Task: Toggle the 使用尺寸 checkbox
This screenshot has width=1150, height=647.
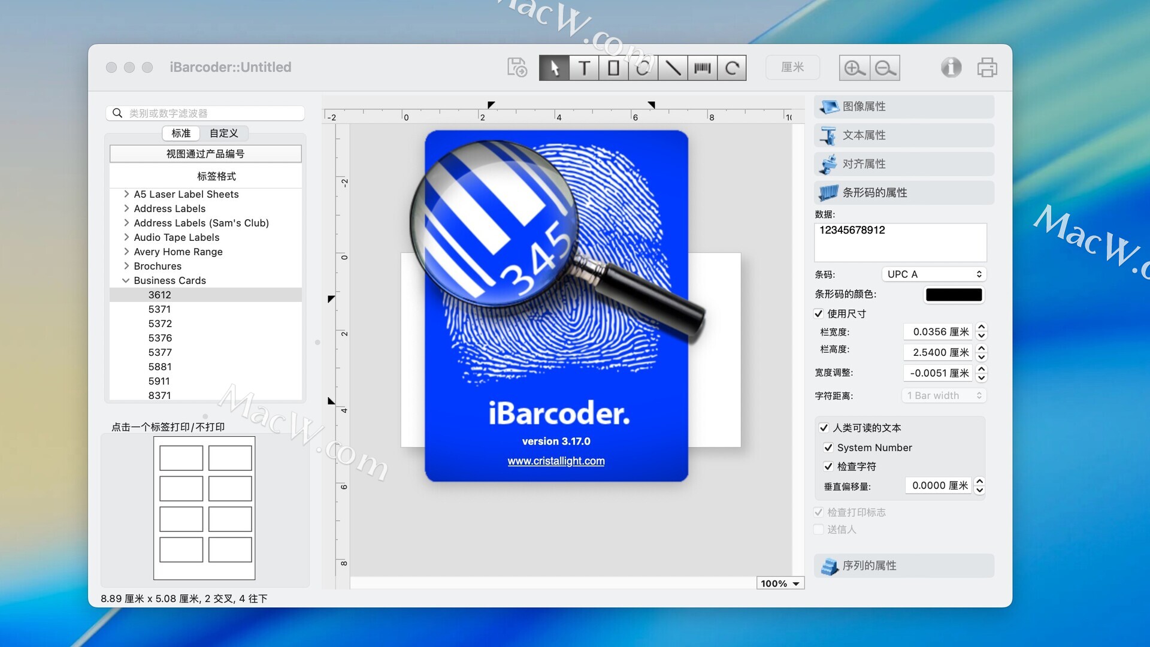Action: coord(819,313)
